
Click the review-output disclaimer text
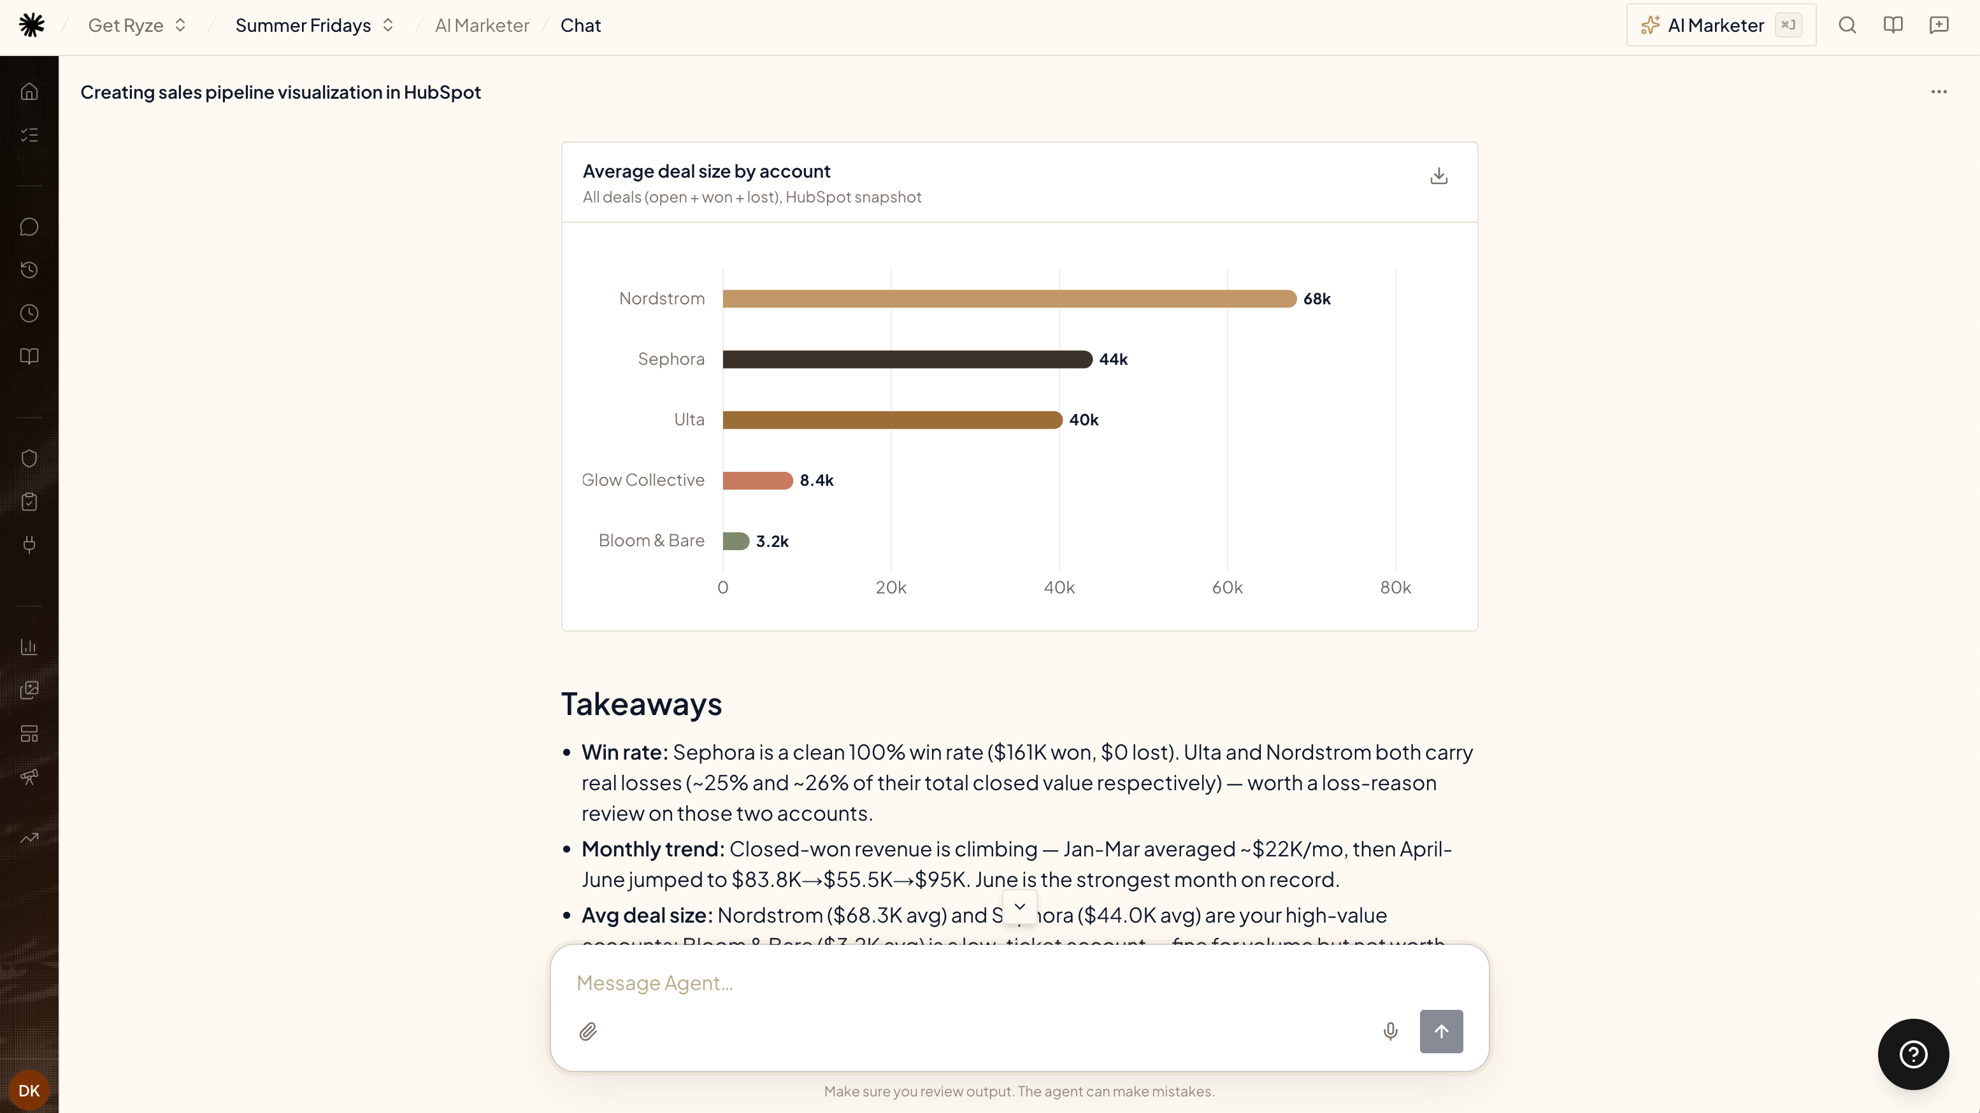point(1019,1091)
